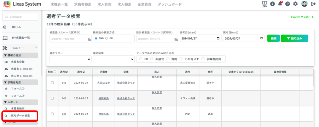Viewport: 319px width, 127px height.
Task: Open 求職者検索 in top navigation
Action: (83, 4)
